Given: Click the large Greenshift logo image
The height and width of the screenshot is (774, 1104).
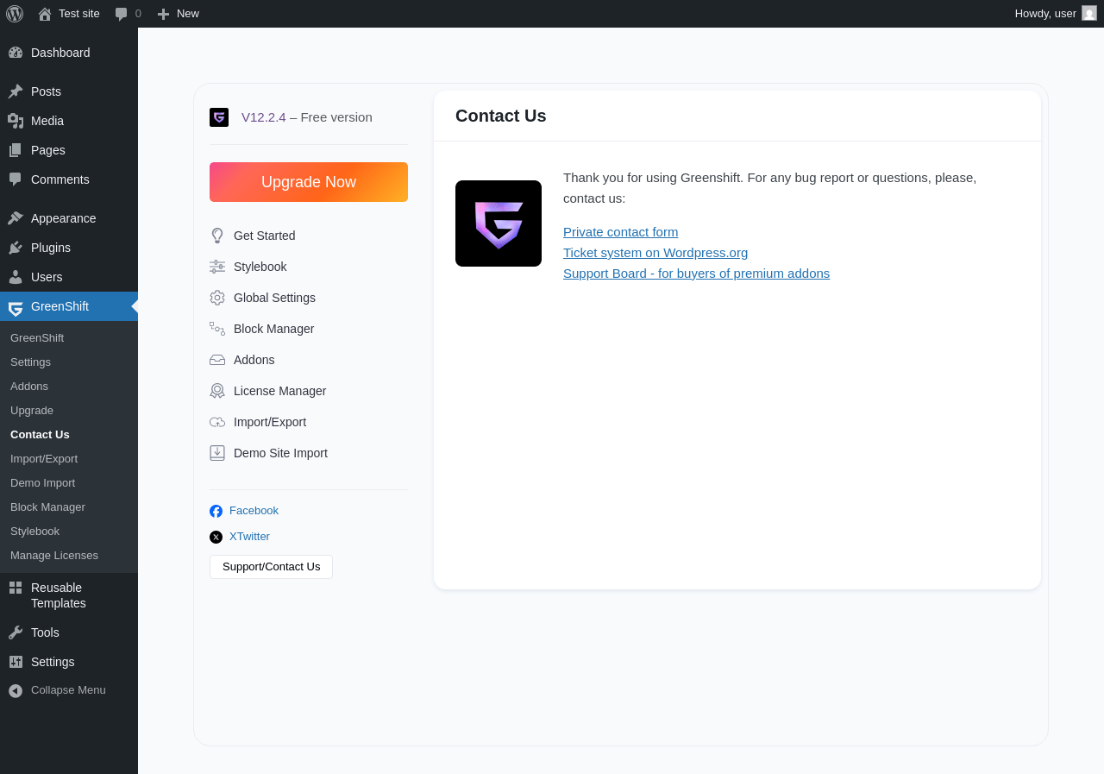Looking at the screenshot, I should [x=499, y=223].
